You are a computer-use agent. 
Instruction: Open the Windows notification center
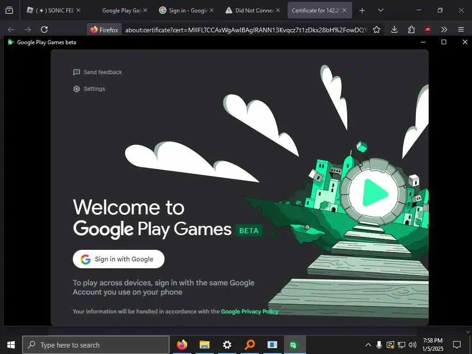tap(457, 345)
